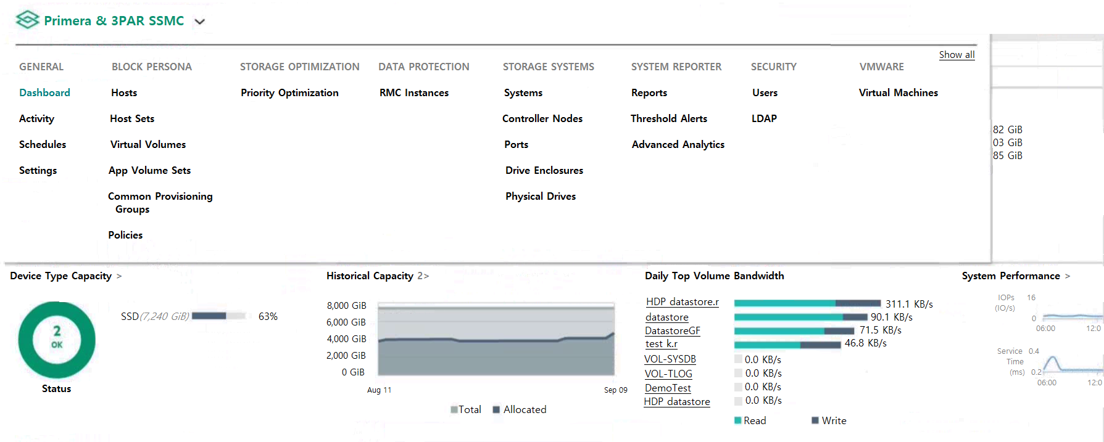Open DatastoreGF volume link
This screenshot has height=442, width=1104.
click(x=673, y=330)
